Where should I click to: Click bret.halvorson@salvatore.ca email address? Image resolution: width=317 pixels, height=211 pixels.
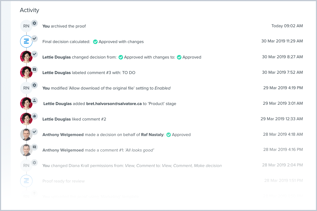[x=114, y=104]
